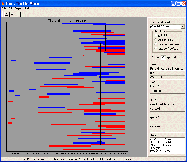
Task: Click the chart axis toolbar icon
Action: click(18, 14)
